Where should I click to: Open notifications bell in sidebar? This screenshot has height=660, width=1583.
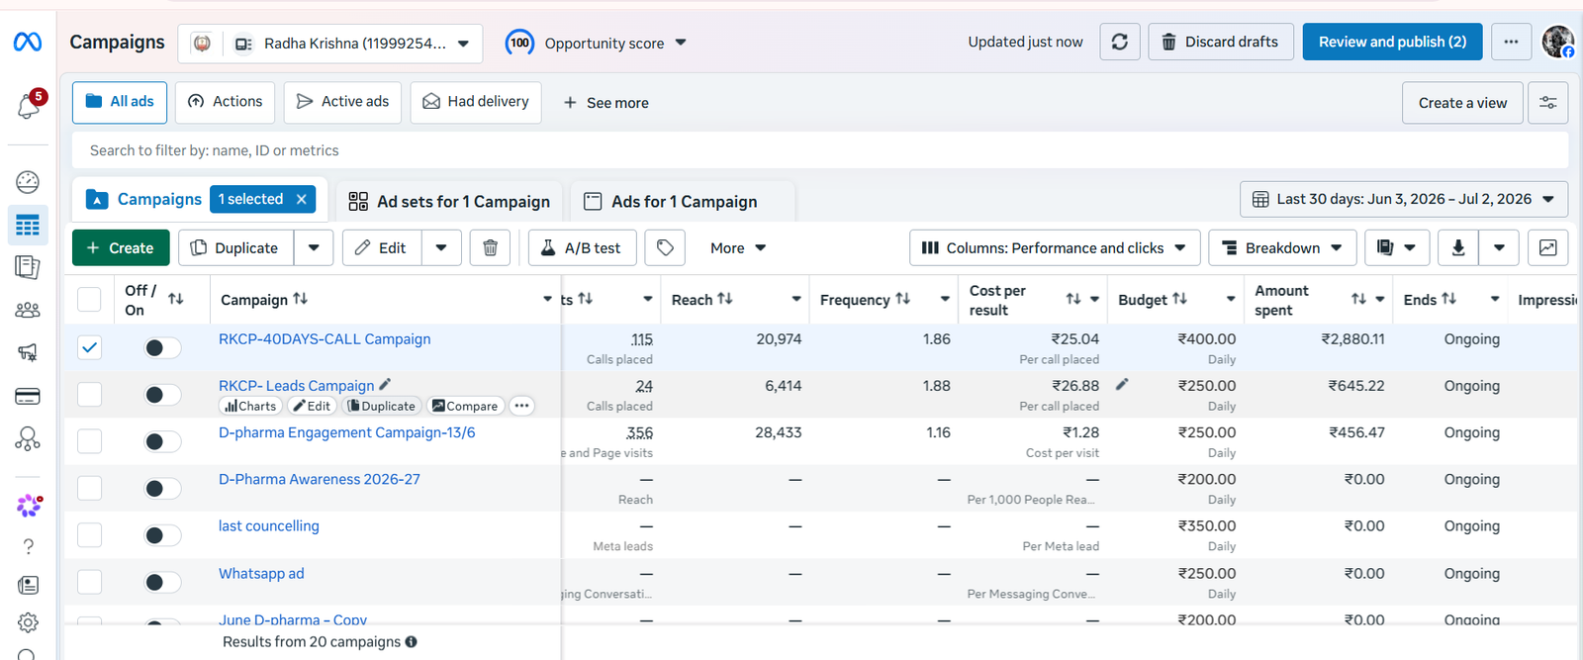[29, 105]
